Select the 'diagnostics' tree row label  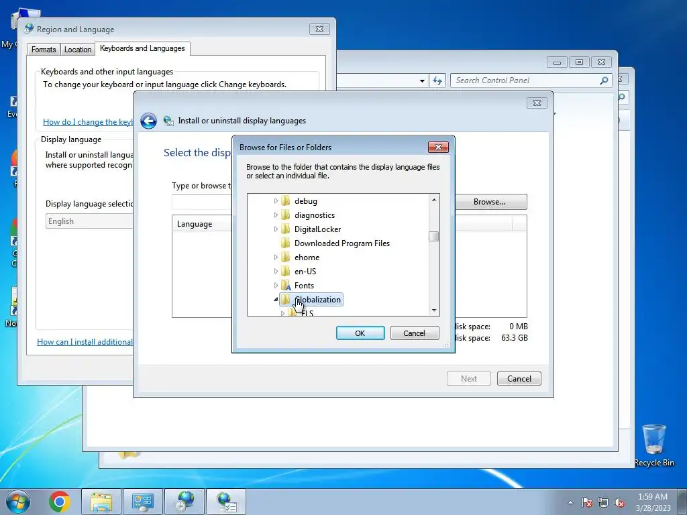315,215
